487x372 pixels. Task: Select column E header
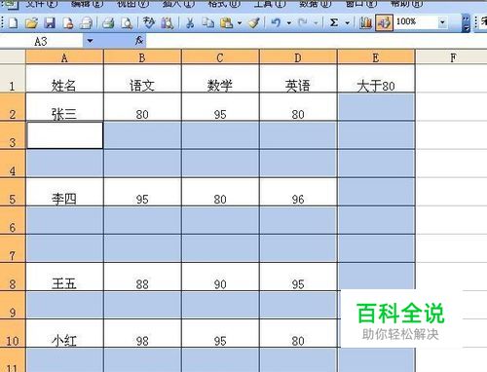376,57
